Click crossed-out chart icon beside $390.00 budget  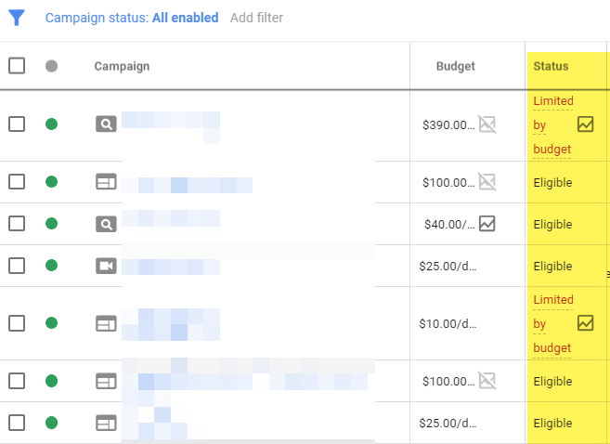[487, 124]
